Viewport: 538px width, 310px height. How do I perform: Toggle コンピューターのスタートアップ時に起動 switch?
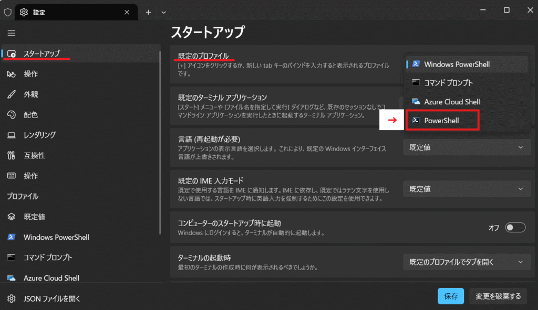click(x=515, y=228)
